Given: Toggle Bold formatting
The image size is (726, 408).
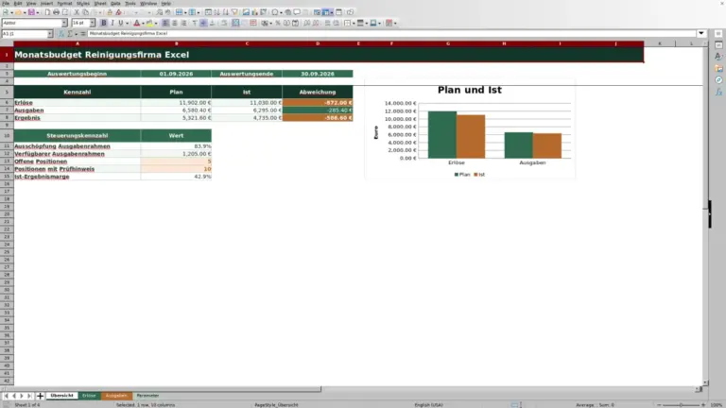Looking at the screenshot, I should 104,23.
